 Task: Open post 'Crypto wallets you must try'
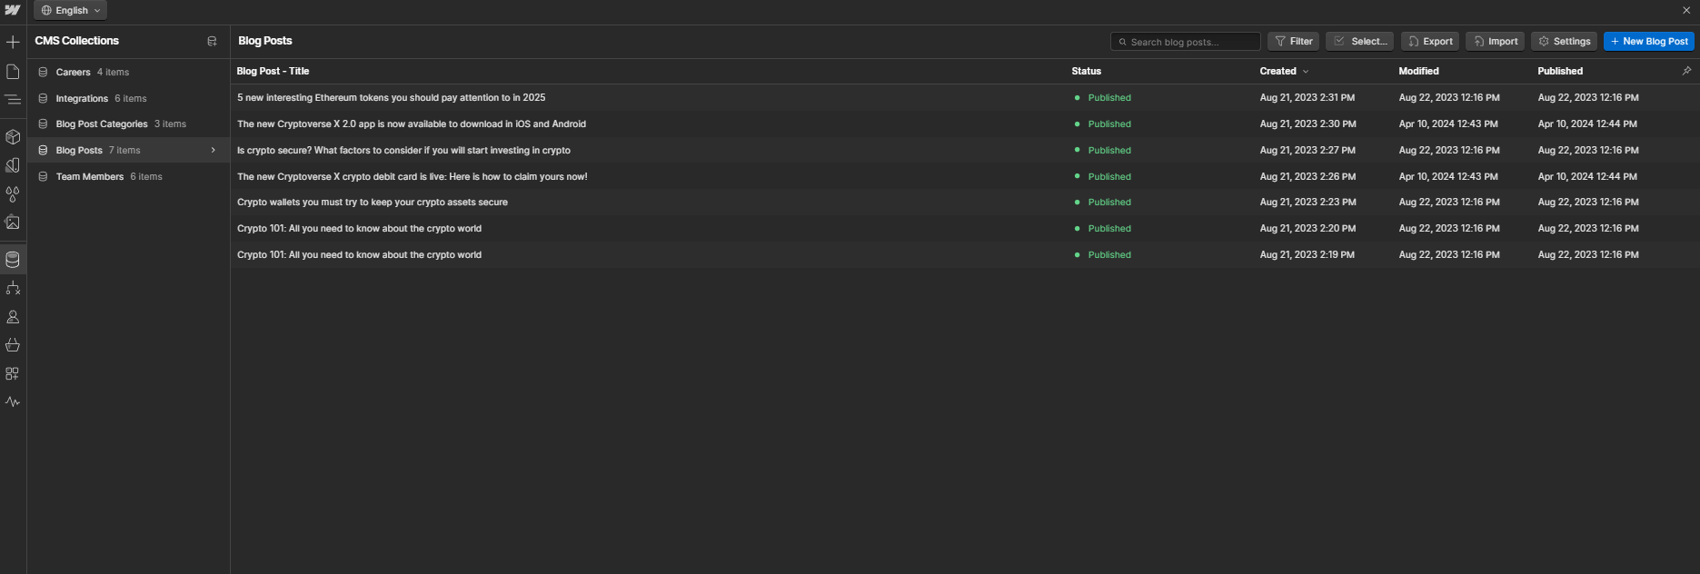point(372,202)
